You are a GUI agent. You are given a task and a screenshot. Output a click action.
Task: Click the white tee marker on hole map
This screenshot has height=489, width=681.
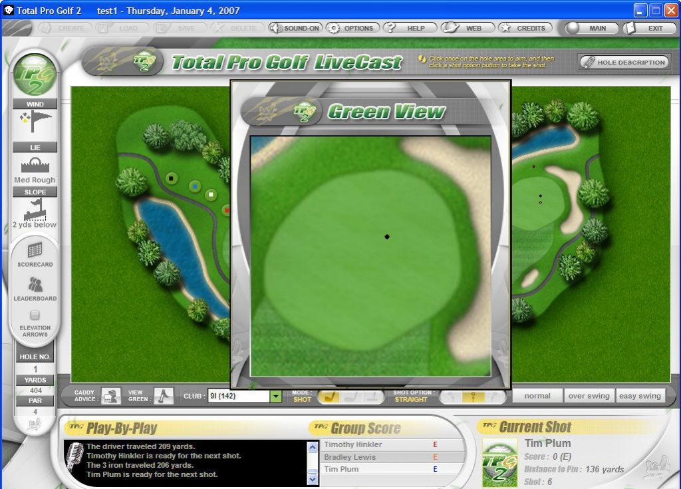pyautogui.click(x=211, y=194)
